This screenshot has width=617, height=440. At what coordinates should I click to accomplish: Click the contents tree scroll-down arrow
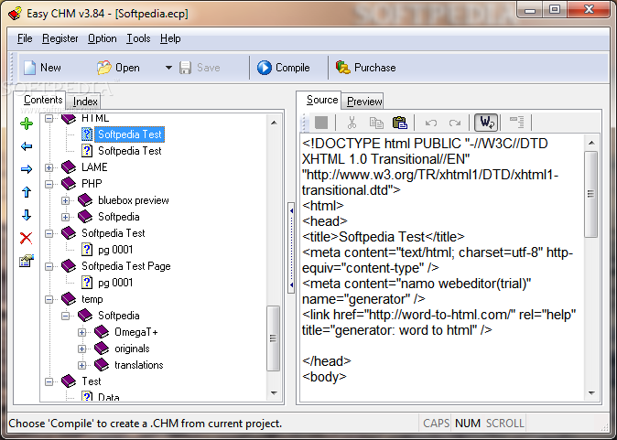[x=274, y=392]
